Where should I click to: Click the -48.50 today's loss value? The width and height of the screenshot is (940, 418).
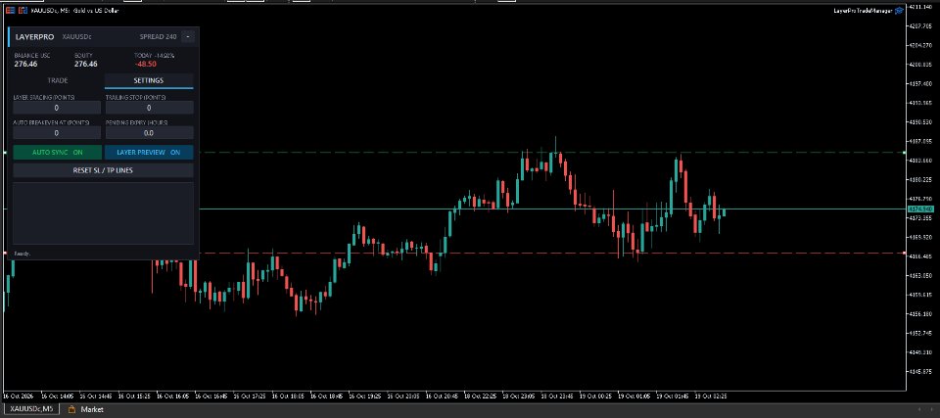pos(146,64)
